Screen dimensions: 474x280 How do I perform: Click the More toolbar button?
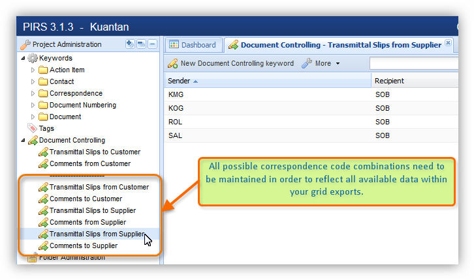point(321,63)
